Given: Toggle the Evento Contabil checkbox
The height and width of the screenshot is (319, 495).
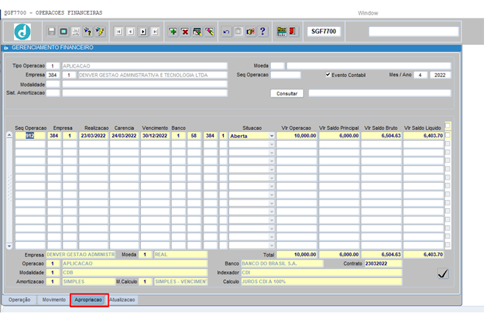Looking at the screenshot, I should 328,75.
